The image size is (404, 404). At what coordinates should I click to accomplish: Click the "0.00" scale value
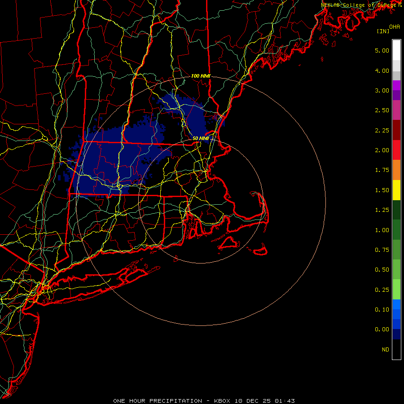382,329
